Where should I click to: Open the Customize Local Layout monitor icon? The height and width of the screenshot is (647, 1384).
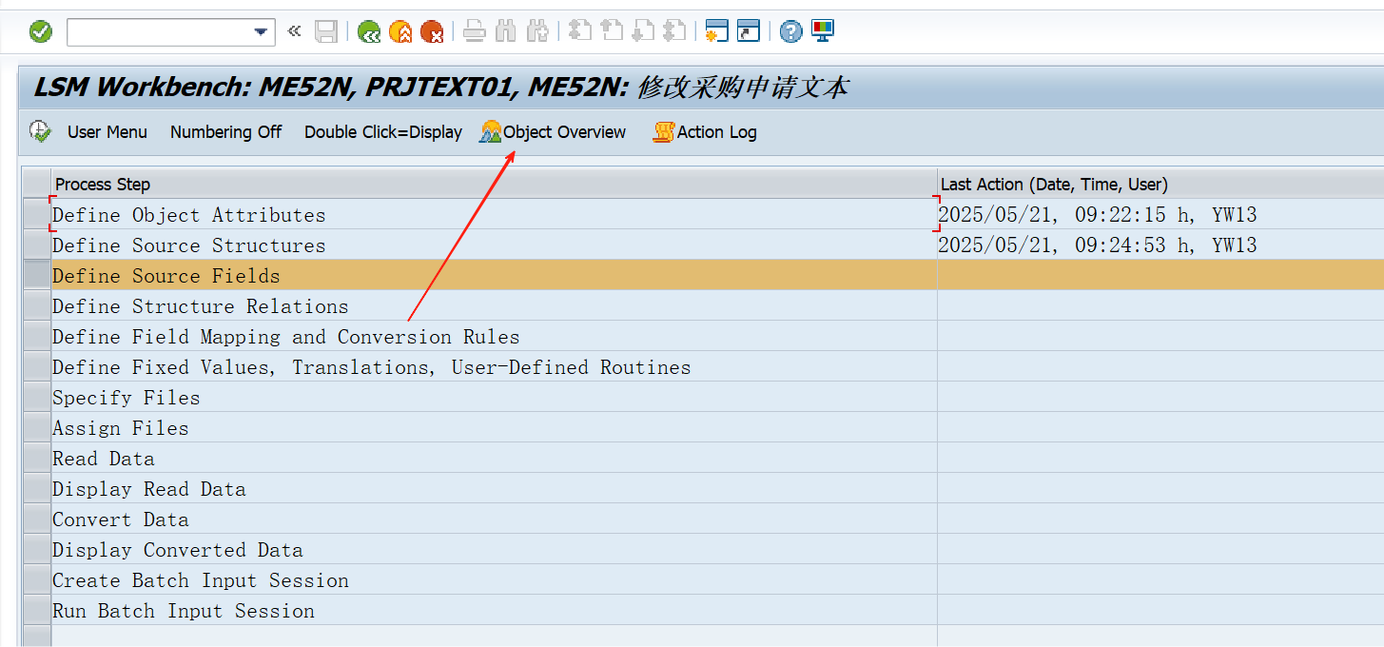click(x=822, y=31)
